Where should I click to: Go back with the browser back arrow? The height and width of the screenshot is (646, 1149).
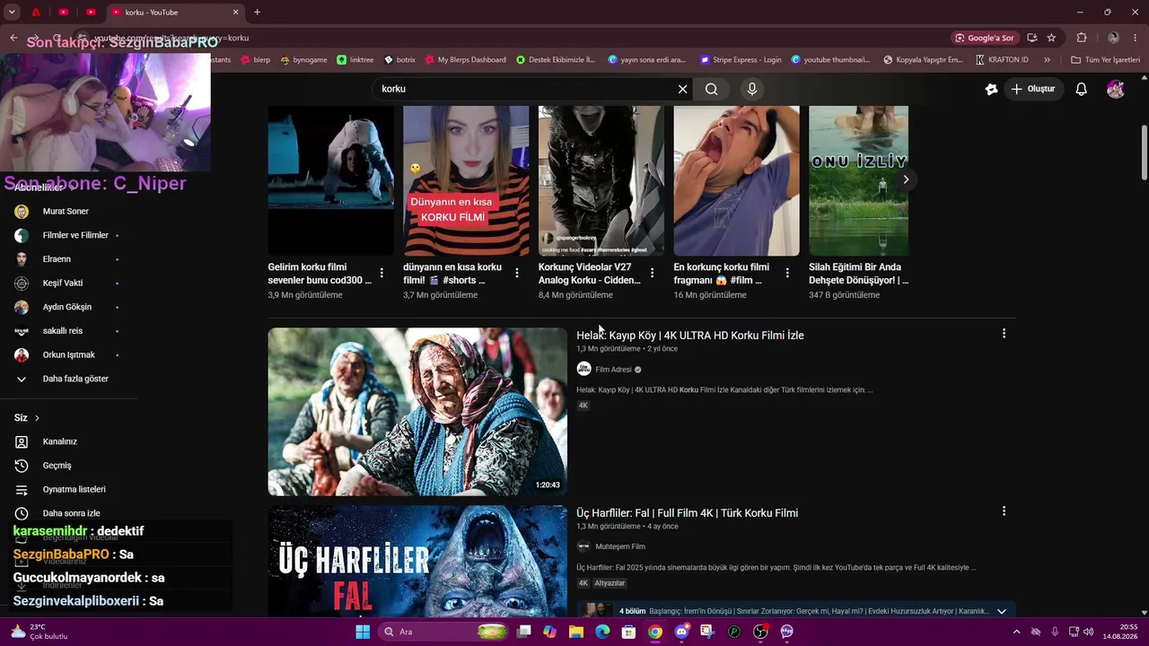pyautogui.click(x=13, y=38)
